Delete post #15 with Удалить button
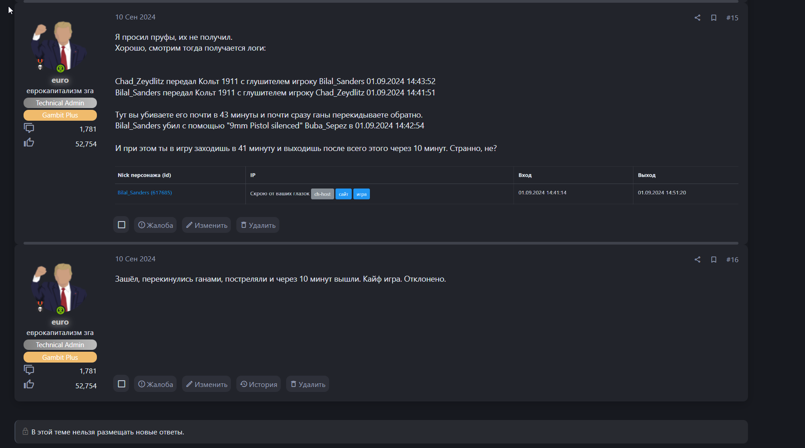The image size is (805, 448). click(x=258, y=225)
